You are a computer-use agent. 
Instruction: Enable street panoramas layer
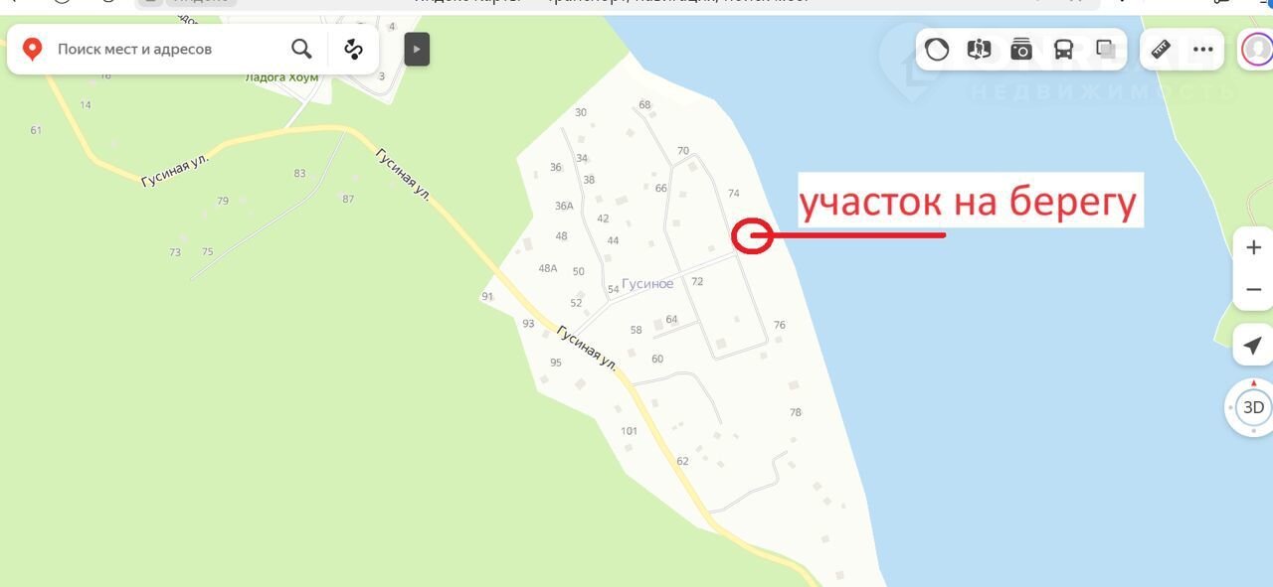(979, 49)
